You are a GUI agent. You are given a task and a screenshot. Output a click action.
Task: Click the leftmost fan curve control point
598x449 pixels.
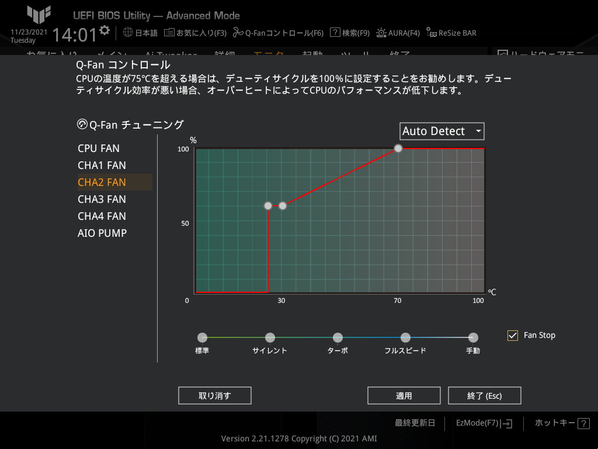click(268, 206)
